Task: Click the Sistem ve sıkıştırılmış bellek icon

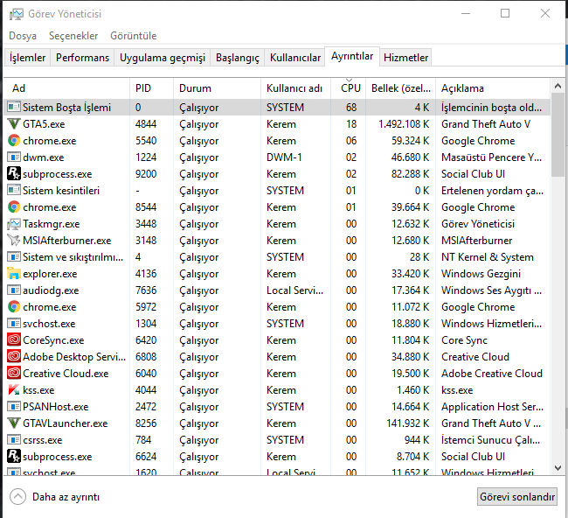Action: point(14,257)
